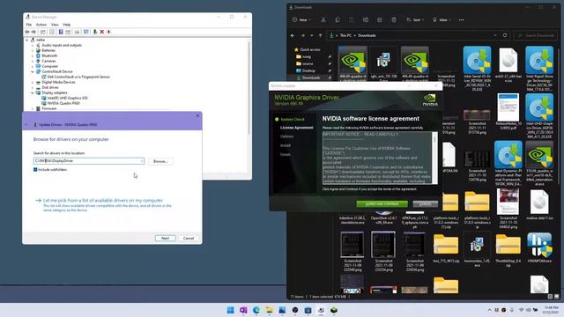This screenshot has height=317, width=564.
Task: Select Options step in NVIDIA installer
Action: pyautogui.click(x=286, y=136)
